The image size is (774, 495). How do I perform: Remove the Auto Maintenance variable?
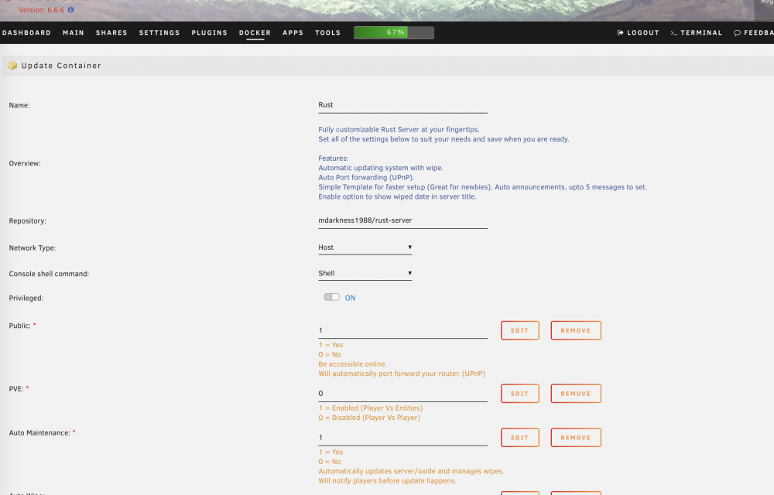click(x=576, y=437)
